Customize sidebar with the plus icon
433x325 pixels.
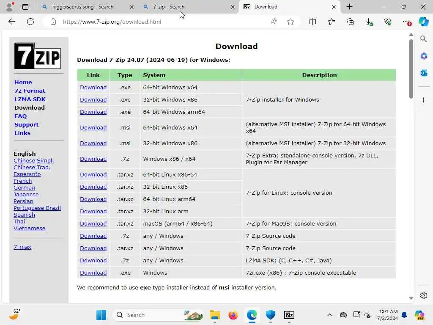[424, 100]
